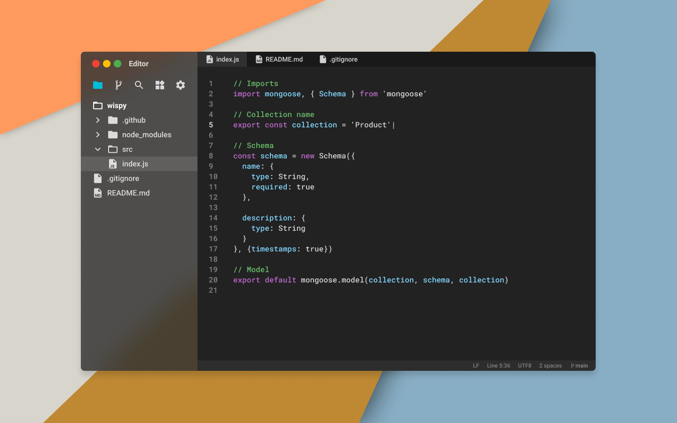677x423 pixels.
Task: Click 'timestamps' option on line 17
Action: [274, 249]
